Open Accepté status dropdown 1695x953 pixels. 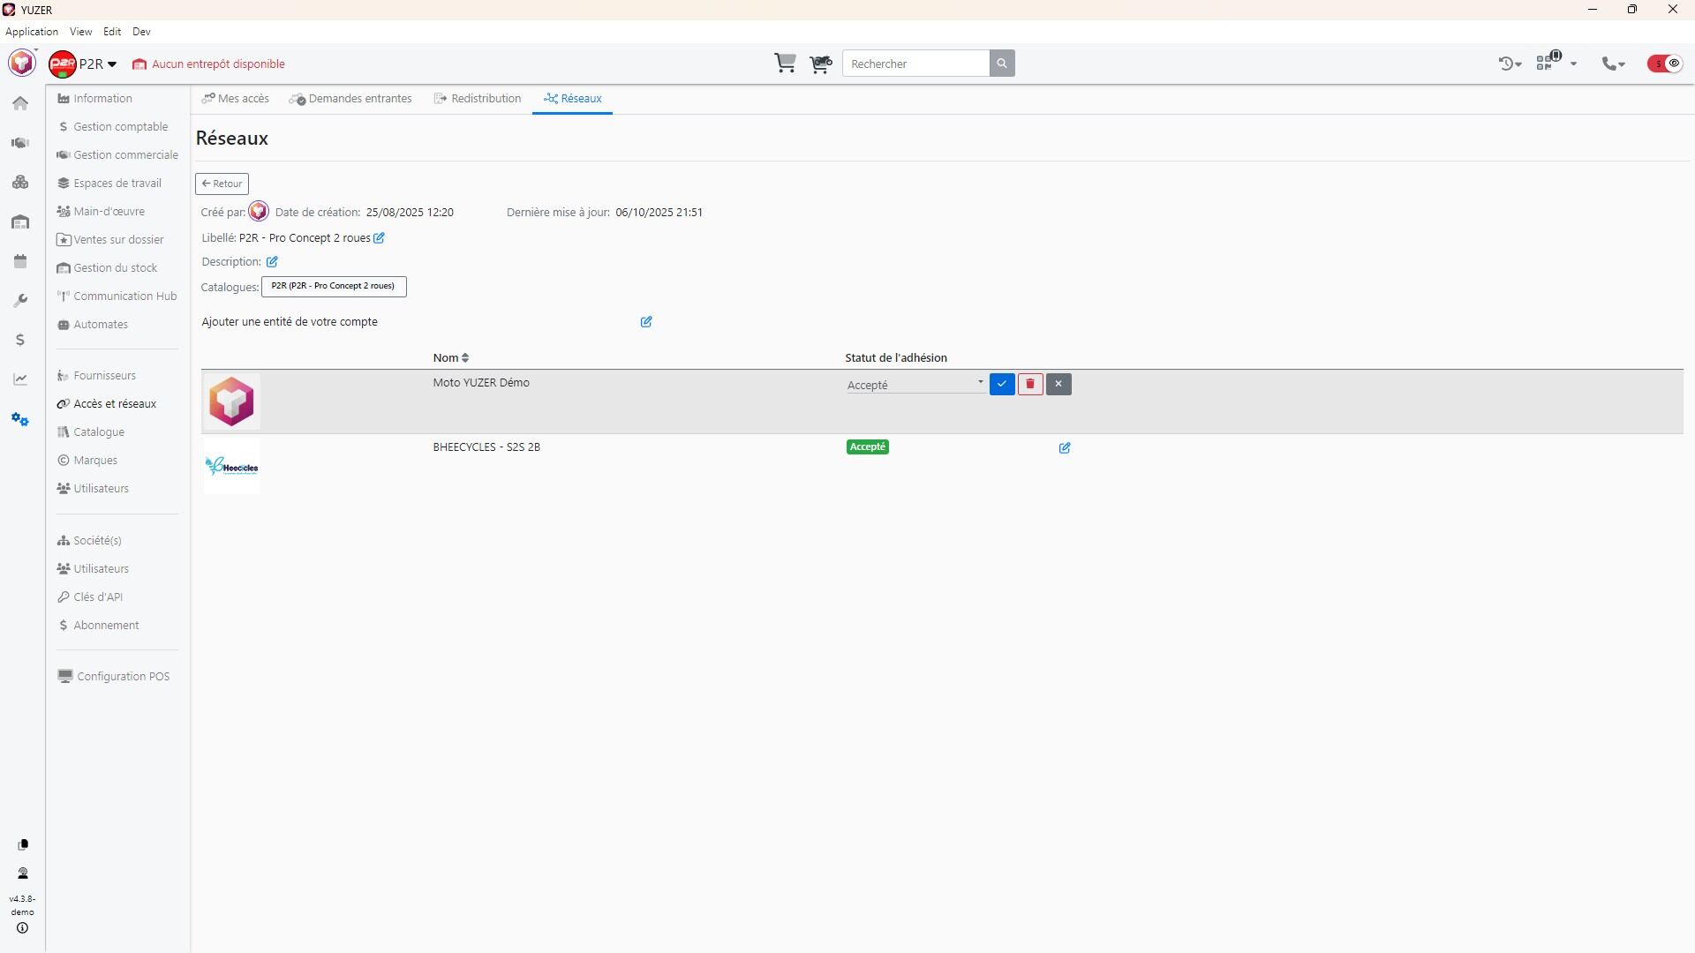(x=915, y=385)
